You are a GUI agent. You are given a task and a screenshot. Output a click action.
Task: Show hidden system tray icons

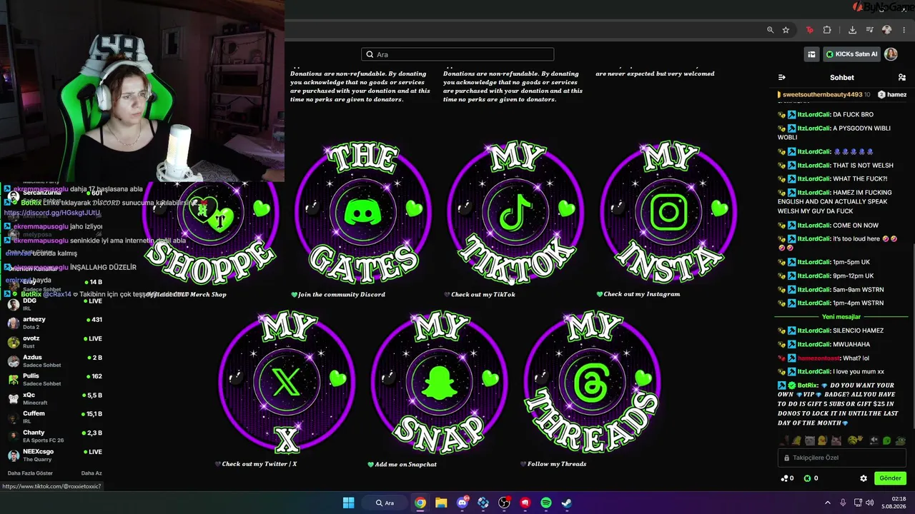[x=828, y=503]
